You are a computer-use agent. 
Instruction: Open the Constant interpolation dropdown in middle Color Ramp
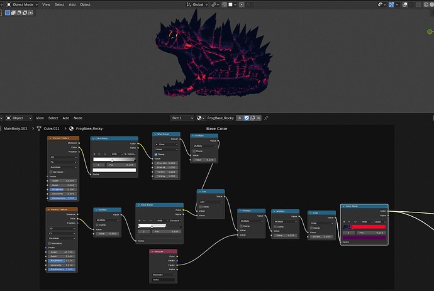click(175, 221)
